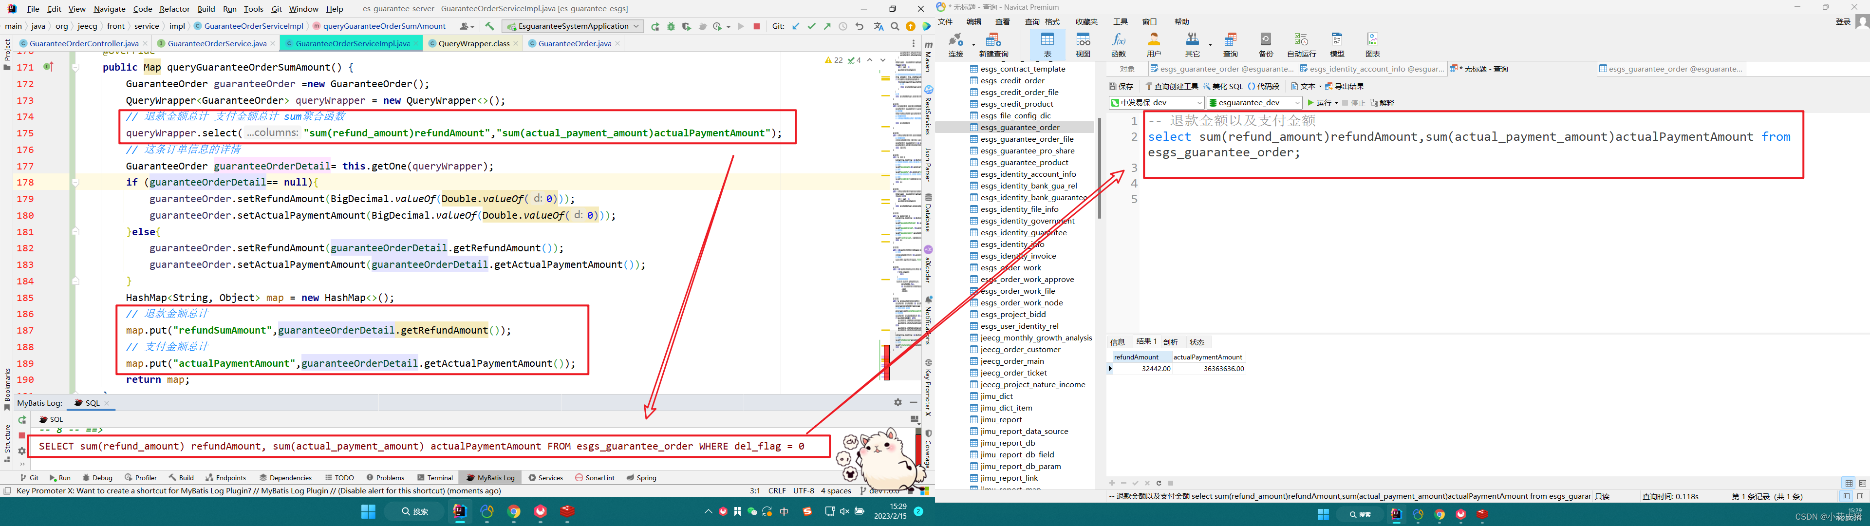Click Git update project blue arrow
Image resolution: width=1870 pixels, height=526 pixels.
coord(796,26)
